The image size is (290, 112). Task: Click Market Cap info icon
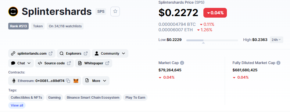pos(182,63)
